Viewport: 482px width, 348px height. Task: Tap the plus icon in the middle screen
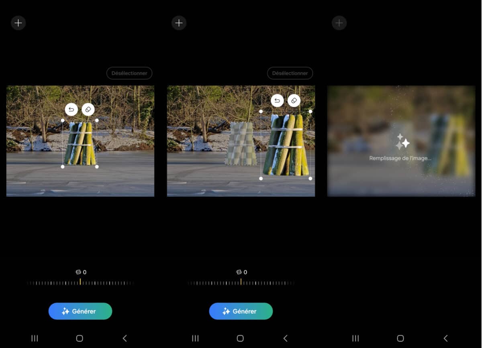[x=179, y=23]
